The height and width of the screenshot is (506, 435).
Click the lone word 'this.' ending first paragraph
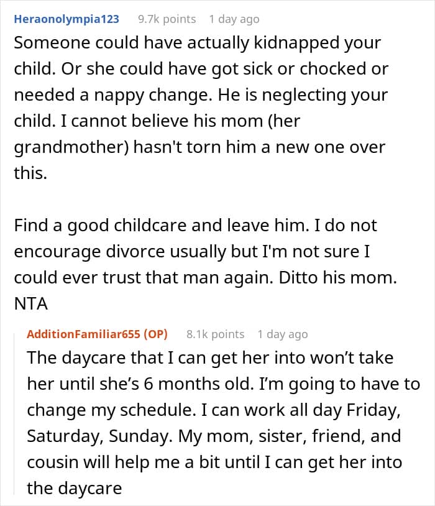coord(30,173)
